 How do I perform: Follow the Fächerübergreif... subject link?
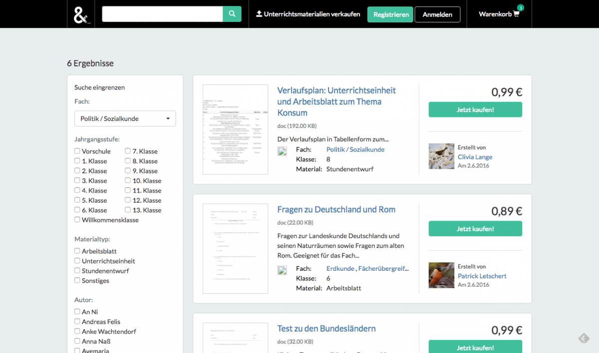383,268
